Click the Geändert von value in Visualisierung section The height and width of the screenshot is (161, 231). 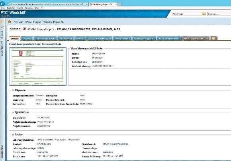pos(97,62)
